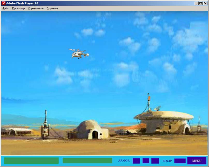Select the middle ARMOR slot
The width and height of the screenshot is (209, 167).
tap(146, 161)
